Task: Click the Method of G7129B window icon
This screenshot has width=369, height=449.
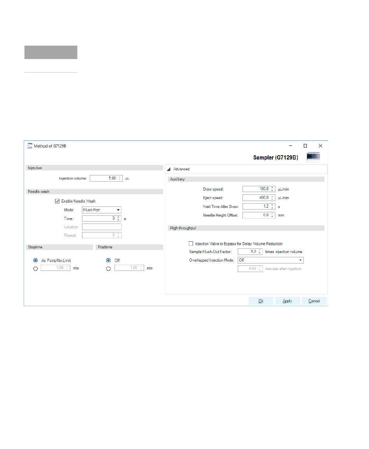Action: pos(30,146)
